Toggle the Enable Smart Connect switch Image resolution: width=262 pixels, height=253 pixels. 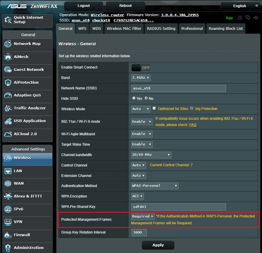pyautogui.click(x=141, y=68)
